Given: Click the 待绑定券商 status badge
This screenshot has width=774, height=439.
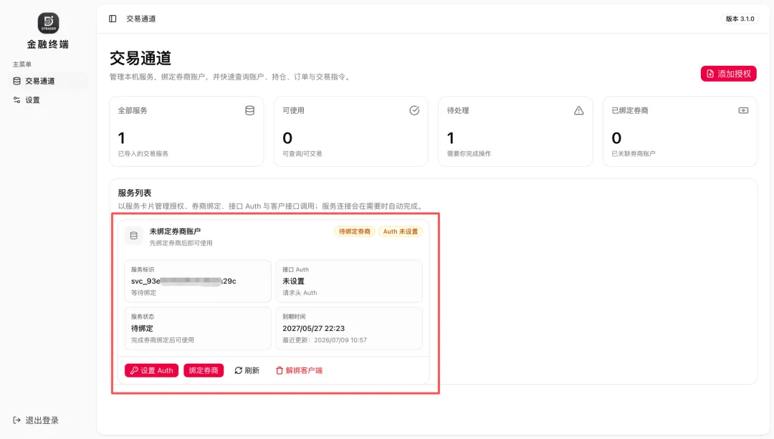Looking at the screenshot, I should [x=355, y=231].
